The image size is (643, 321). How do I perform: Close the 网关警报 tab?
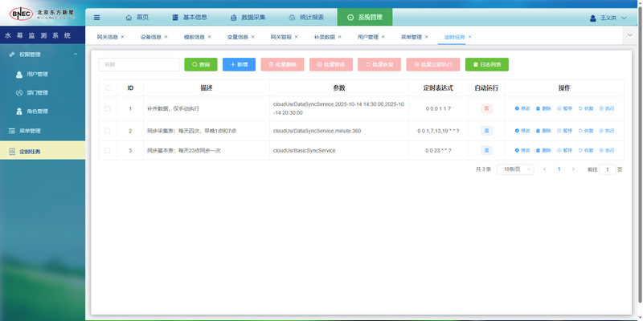tap(297, 37)
